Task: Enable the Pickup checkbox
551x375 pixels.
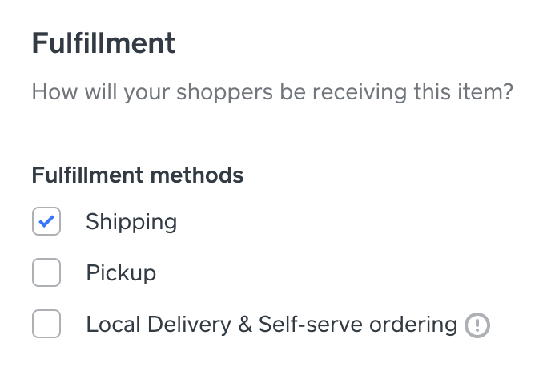Action: click(46, 273)
